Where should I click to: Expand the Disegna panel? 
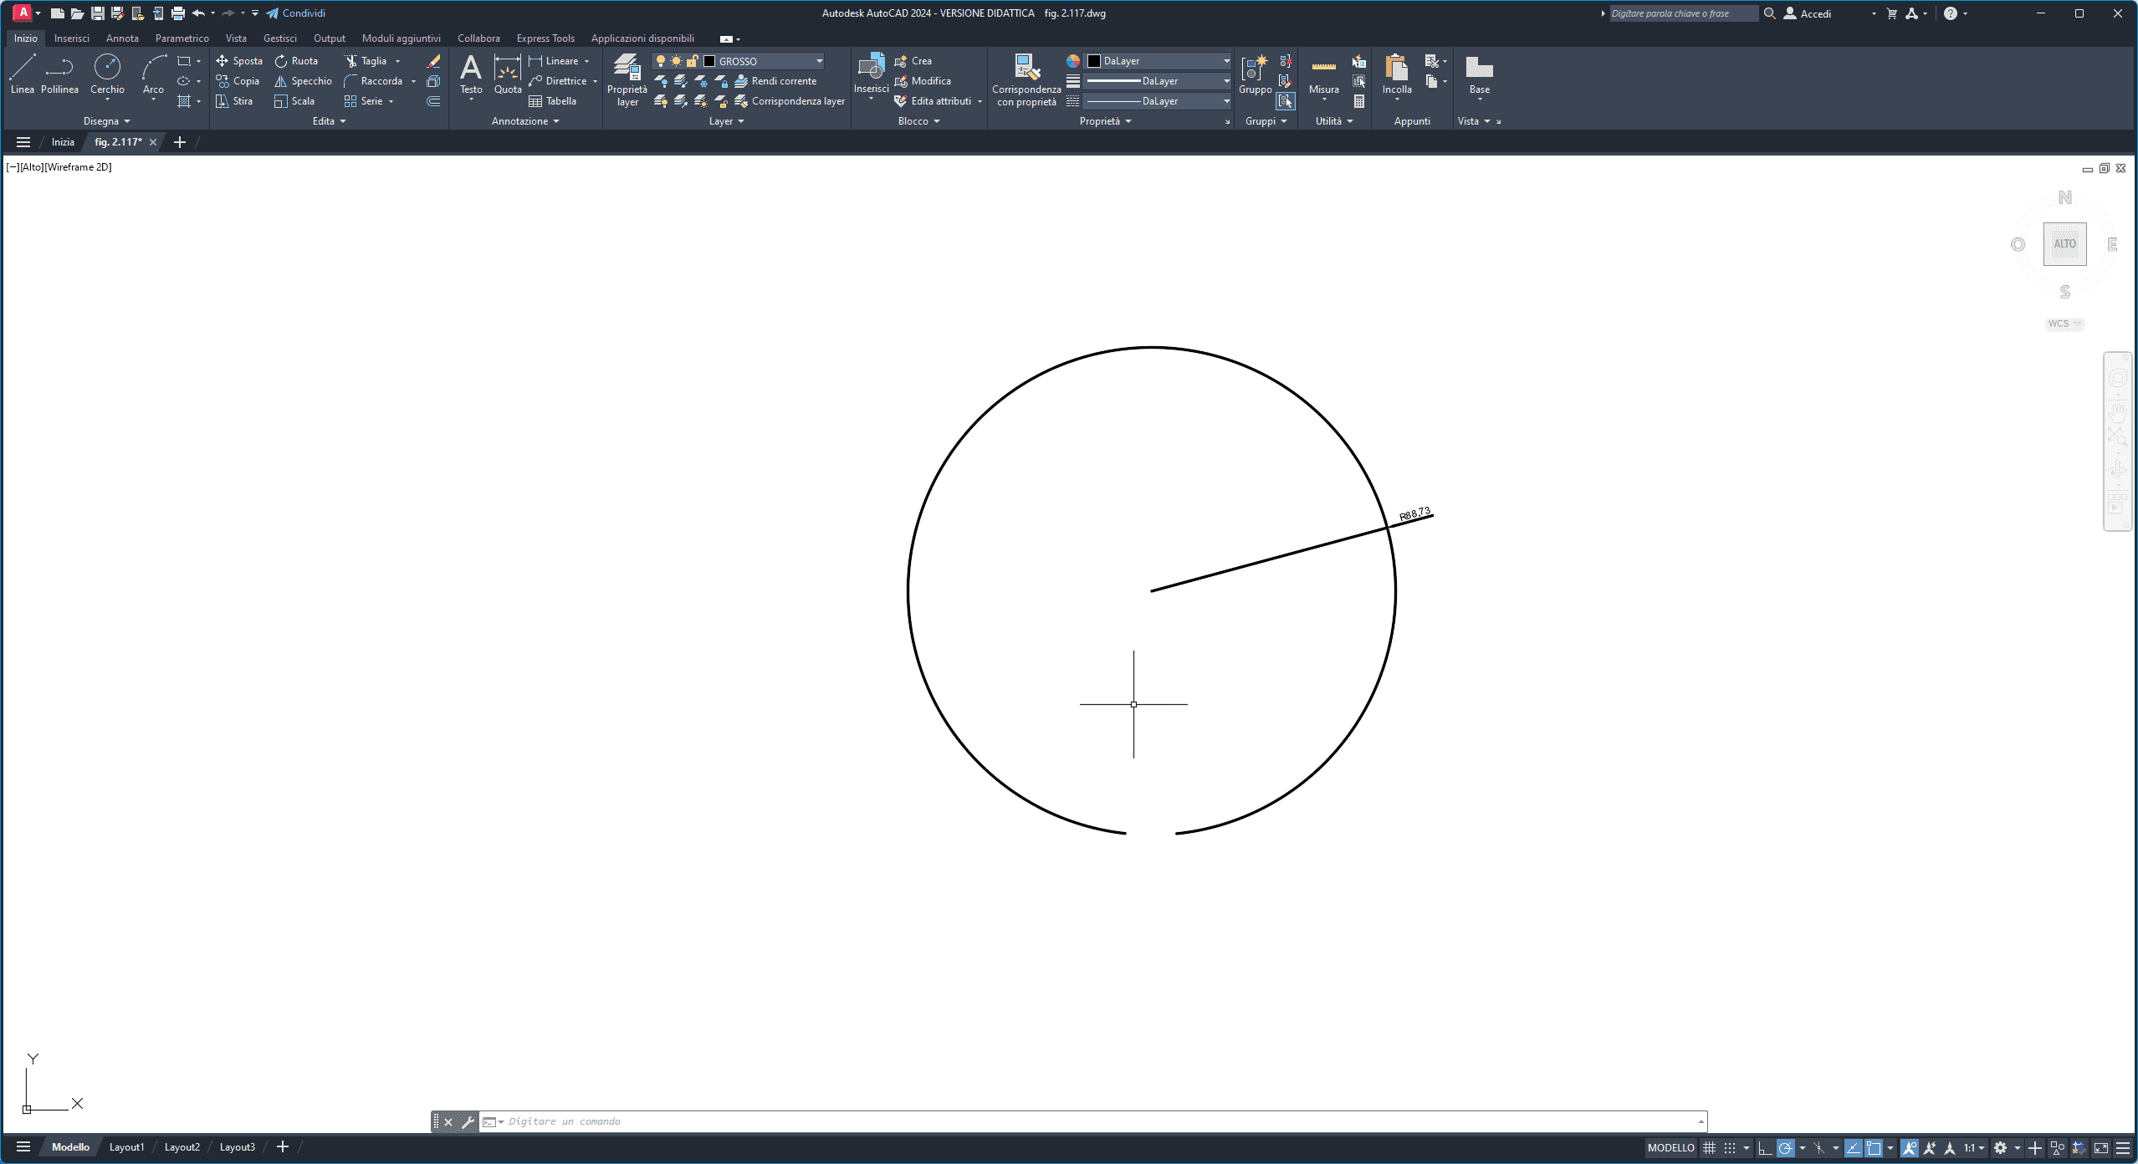click(106, 121)
